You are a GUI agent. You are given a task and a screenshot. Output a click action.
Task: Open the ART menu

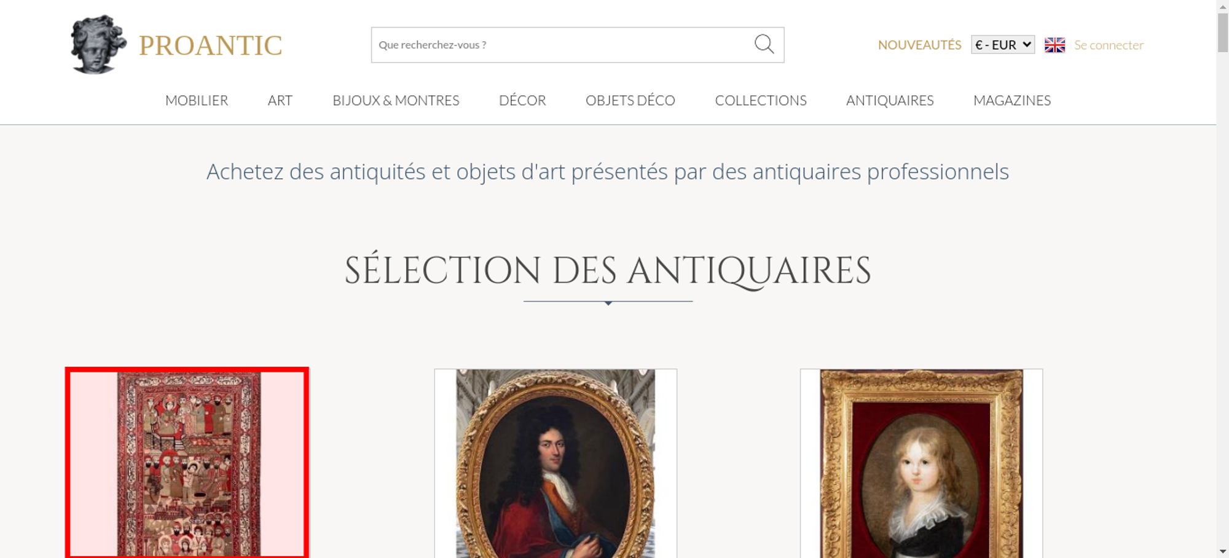[280, 100]
